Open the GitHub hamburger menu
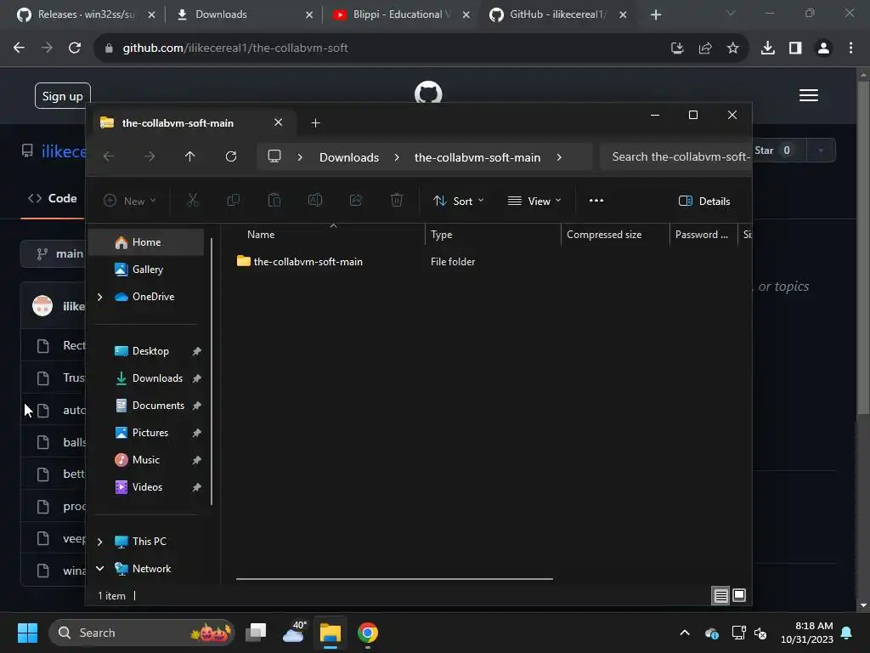This screenshot has height=653, width=870. (809, 95)
